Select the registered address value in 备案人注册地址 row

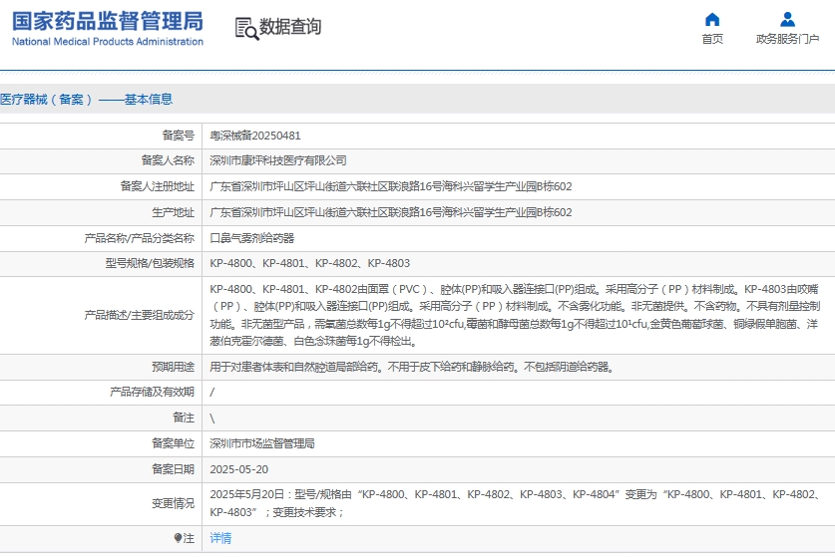[391, 186]
